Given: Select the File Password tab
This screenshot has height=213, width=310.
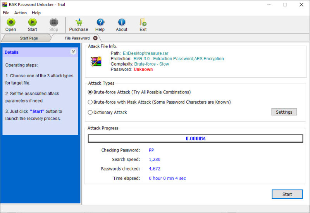Looking at the screenshot, I should [77, 38].
